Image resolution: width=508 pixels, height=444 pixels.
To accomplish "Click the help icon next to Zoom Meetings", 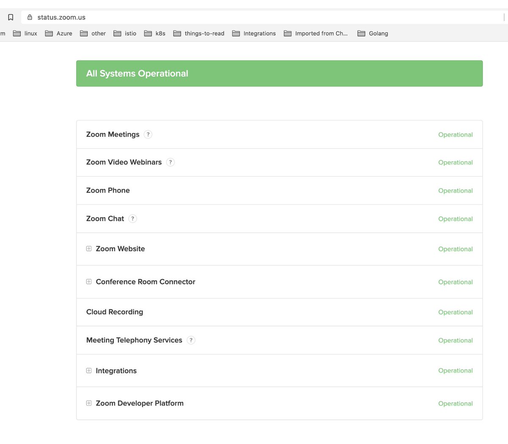I will (x=148, y=135).
